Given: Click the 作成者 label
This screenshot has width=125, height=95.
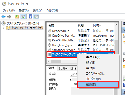Looking at the screenshot, I should point(54,84).
